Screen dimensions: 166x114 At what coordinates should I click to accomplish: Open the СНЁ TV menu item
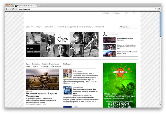click(29, 27)
